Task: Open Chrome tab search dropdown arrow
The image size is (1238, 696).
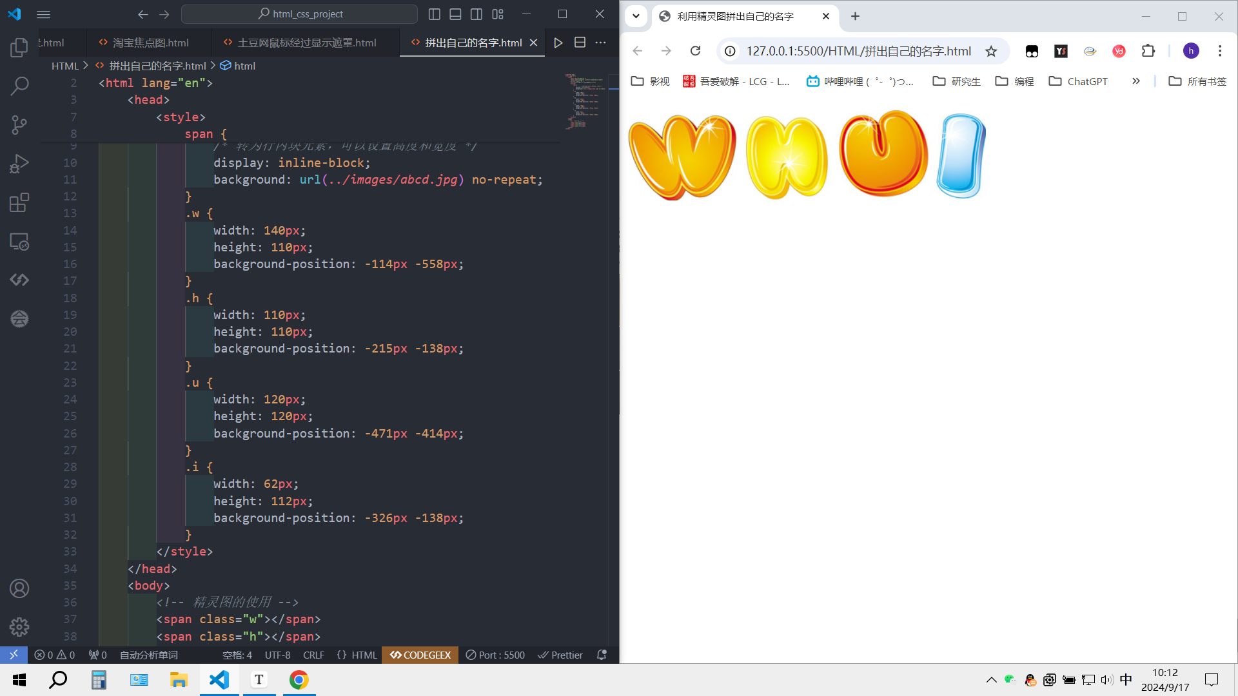Action: coord(636,16)
